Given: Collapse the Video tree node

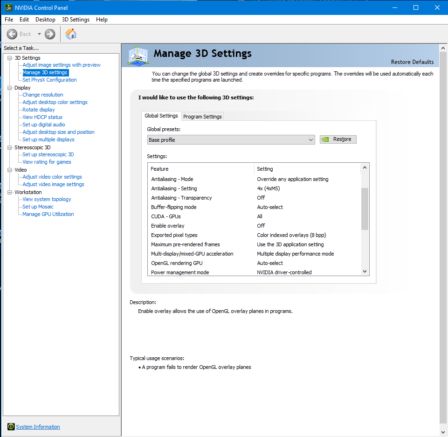Looking at the screenshot, I should coord(10,170).
